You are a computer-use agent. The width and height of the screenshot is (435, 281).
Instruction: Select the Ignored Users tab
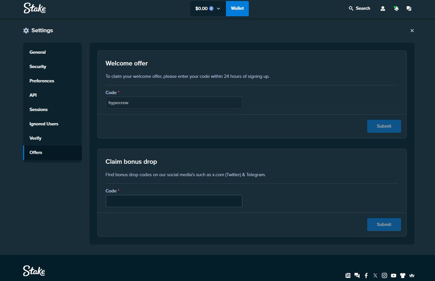point(52,124)
